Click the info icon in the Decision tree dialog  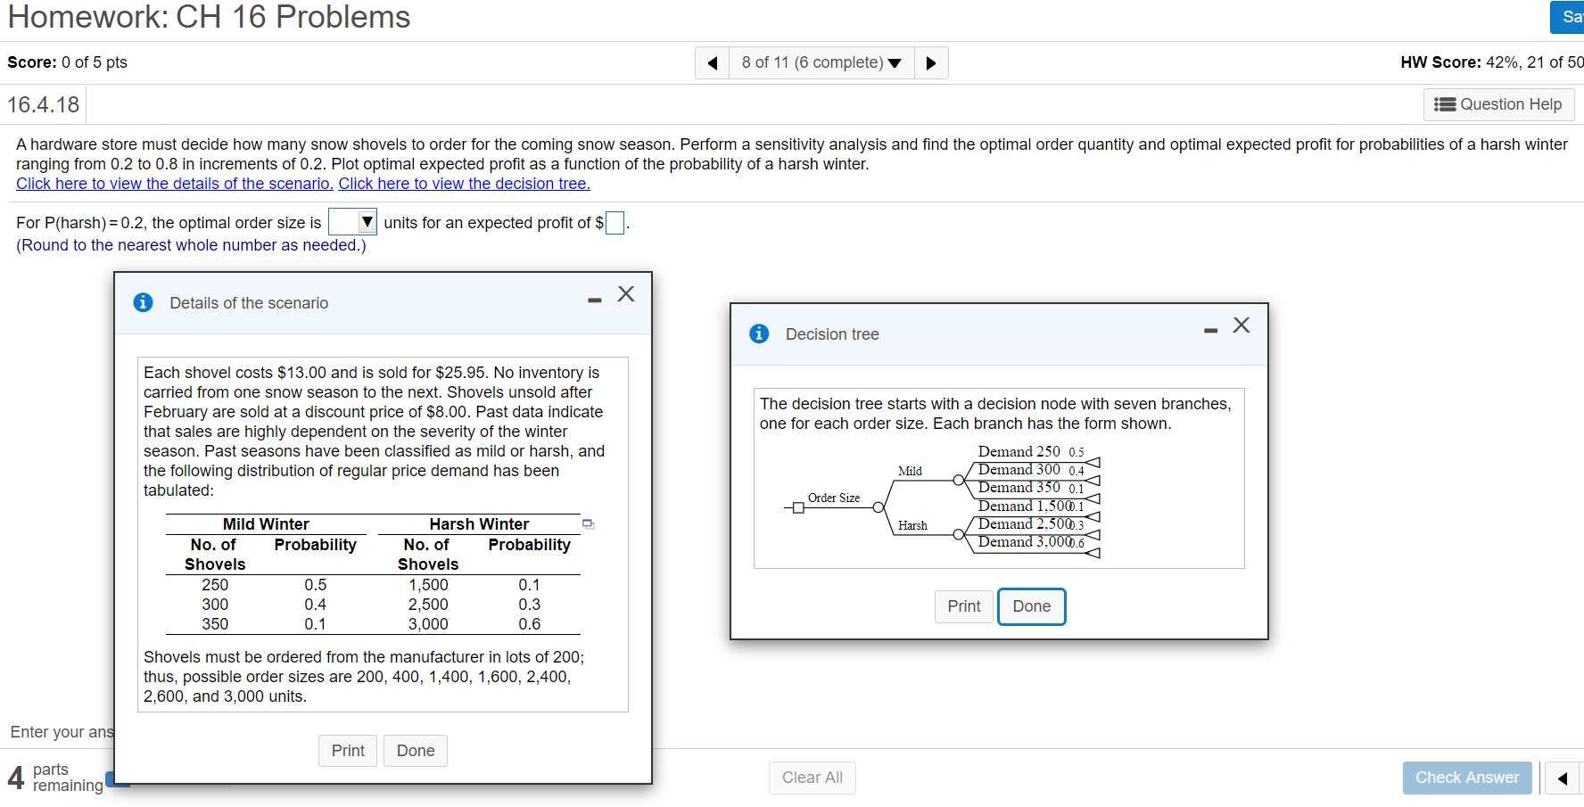pos(759,334)
